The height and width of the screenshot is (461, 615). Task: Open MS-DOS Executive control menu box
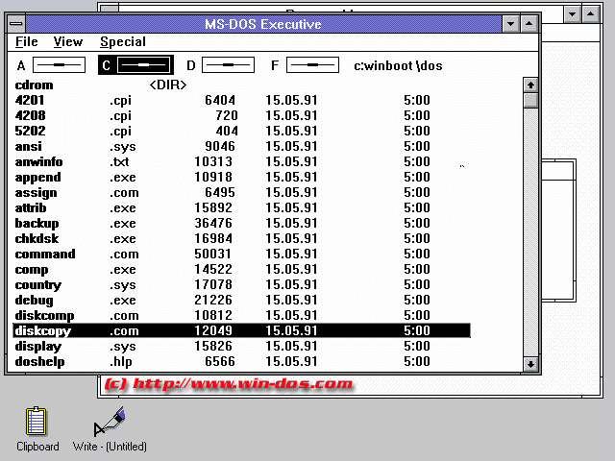coord(16,24)
